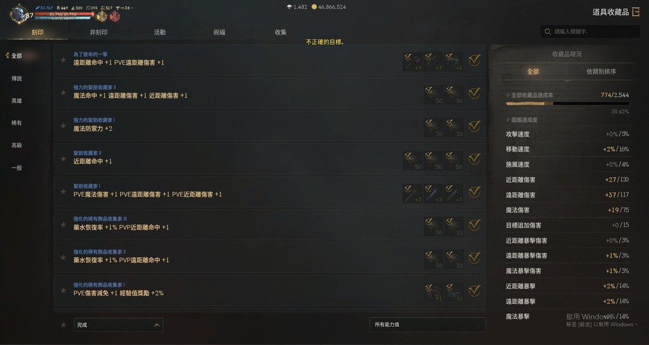Click the magnifier icon in search box
This screenshot has height=345, width=649.
[547, 31]
